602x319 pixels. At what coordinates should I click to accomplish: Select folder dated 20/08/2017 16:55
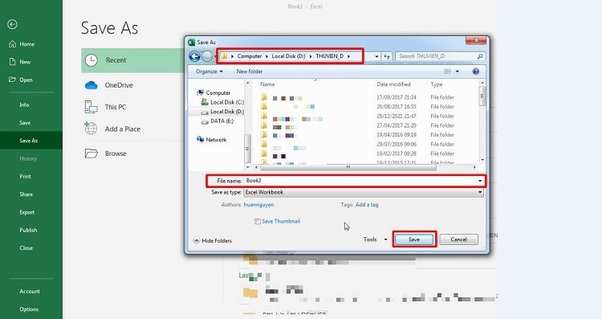tap(368, 107)
